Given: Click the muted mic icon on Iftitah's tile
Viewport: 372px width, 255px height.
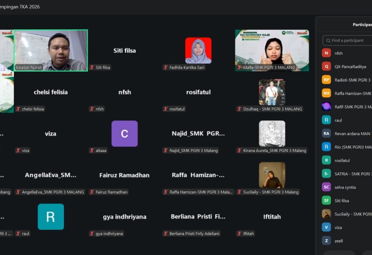Looking at the screenshot, I should 240,234.
